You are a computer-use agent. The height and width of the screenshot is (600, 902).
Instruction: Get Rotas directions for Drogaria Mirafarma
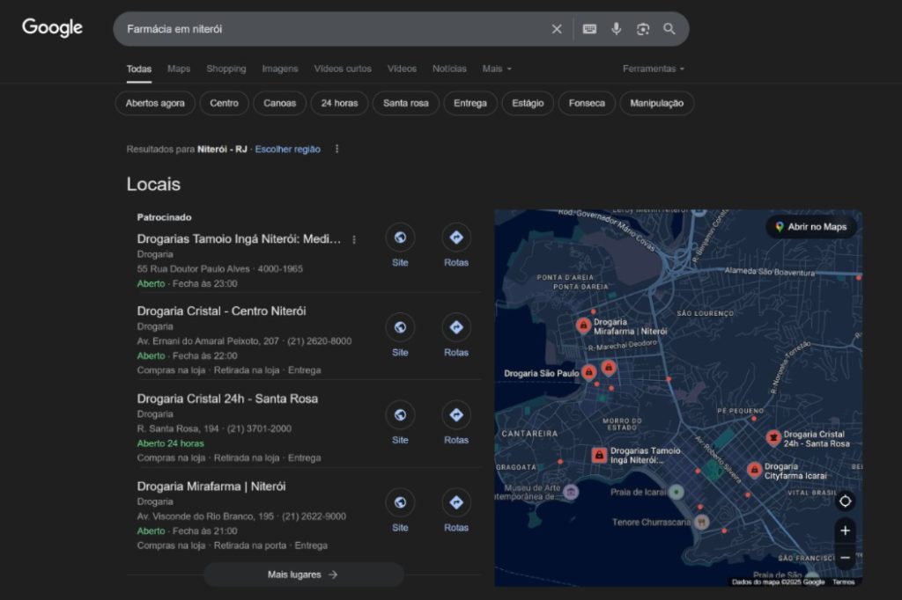click(x=456, y=502)
